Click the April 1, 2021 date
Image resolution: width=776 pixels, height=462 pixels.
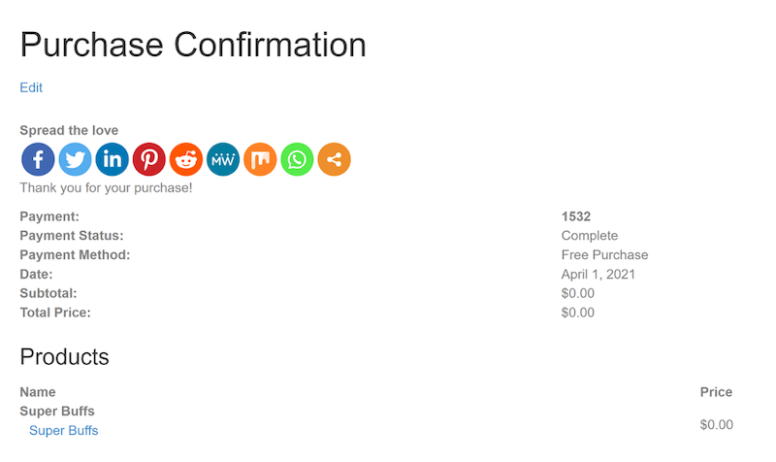coord(598,275)
